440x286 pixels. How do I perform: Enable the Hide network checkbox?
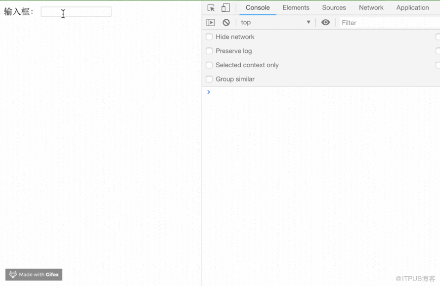209,37
